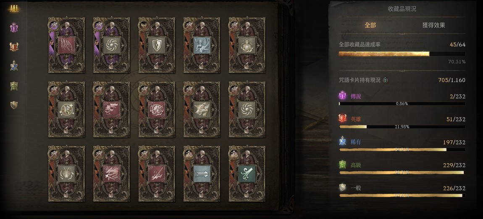
Task: Filter by red heroic crest icon
Action: coord(14,47)
